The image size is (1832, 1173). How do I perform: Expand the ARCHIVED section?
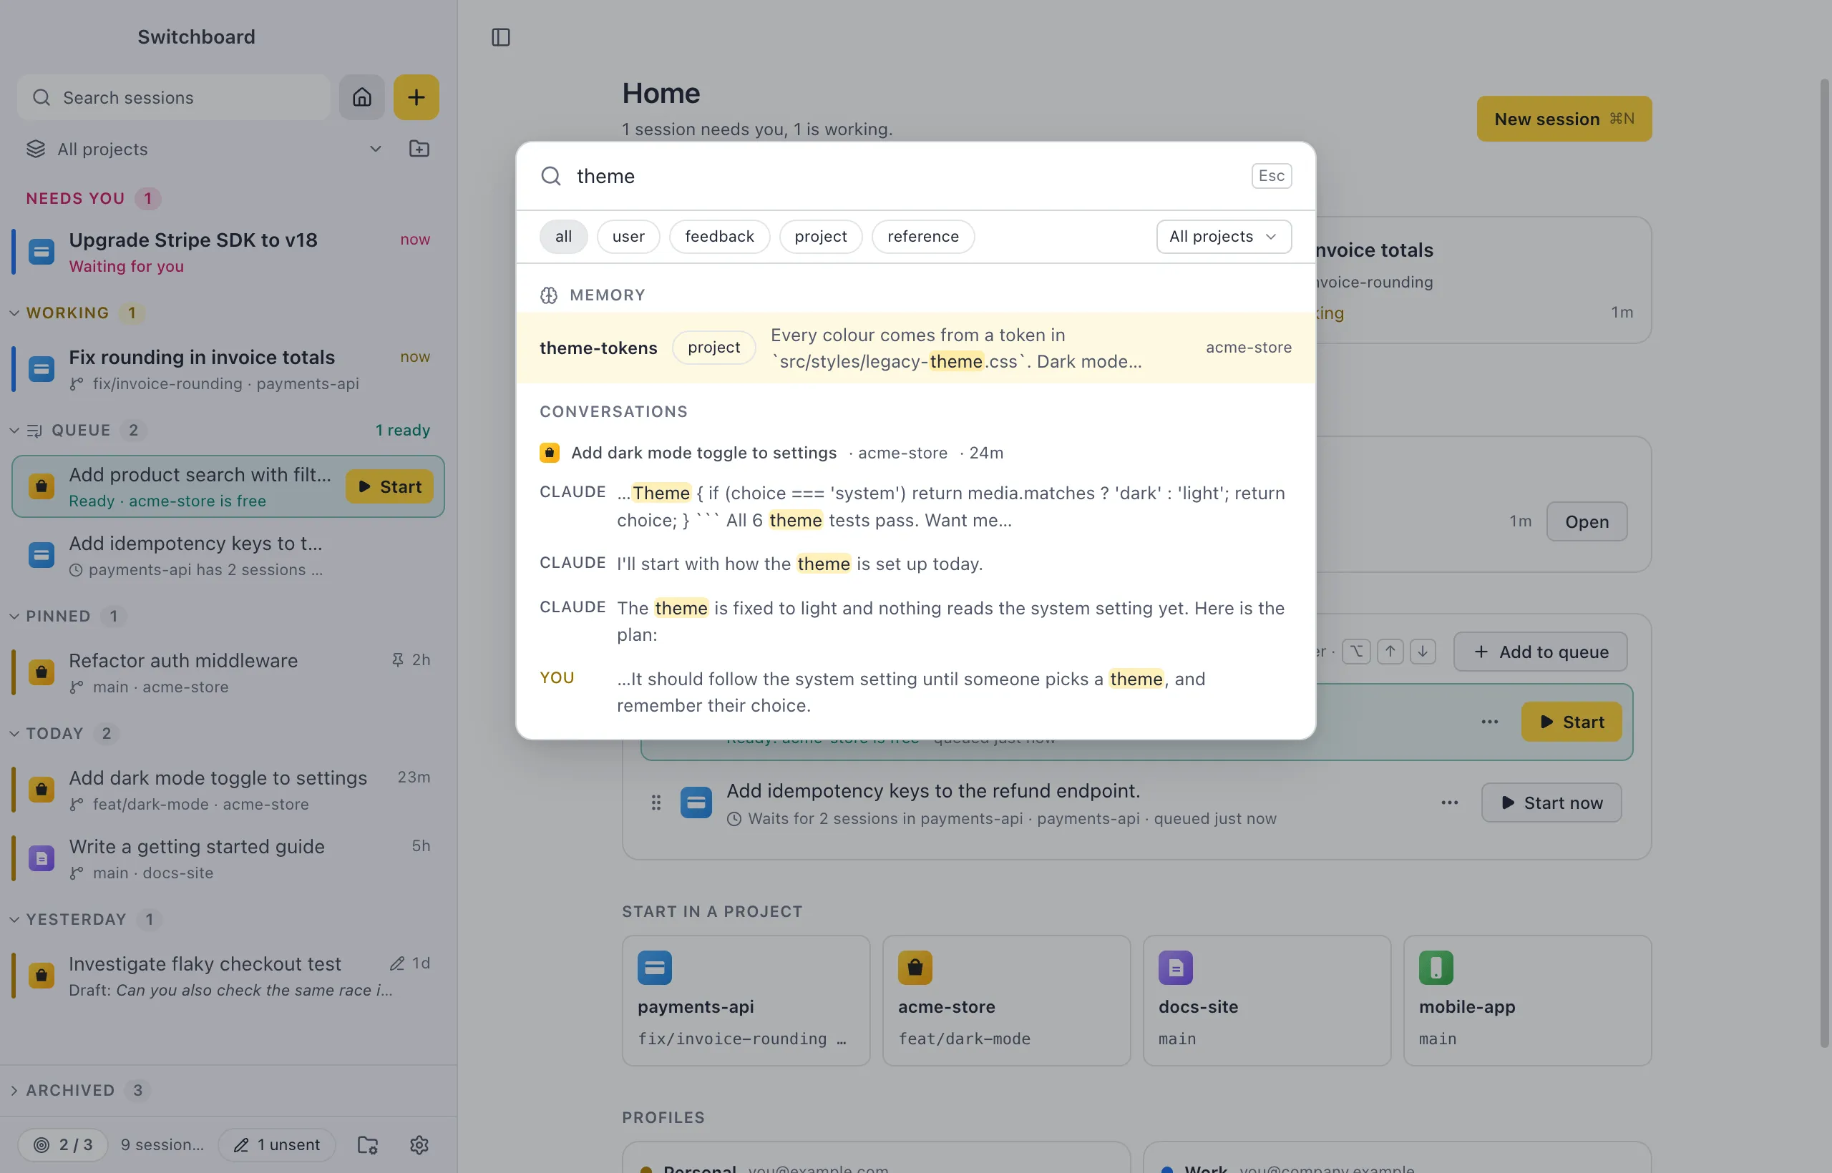14,1091
